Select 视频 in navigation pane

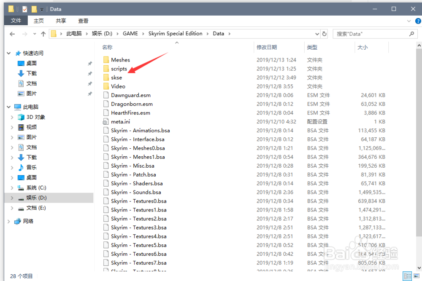pyautogui.click(x=32, y=127)
